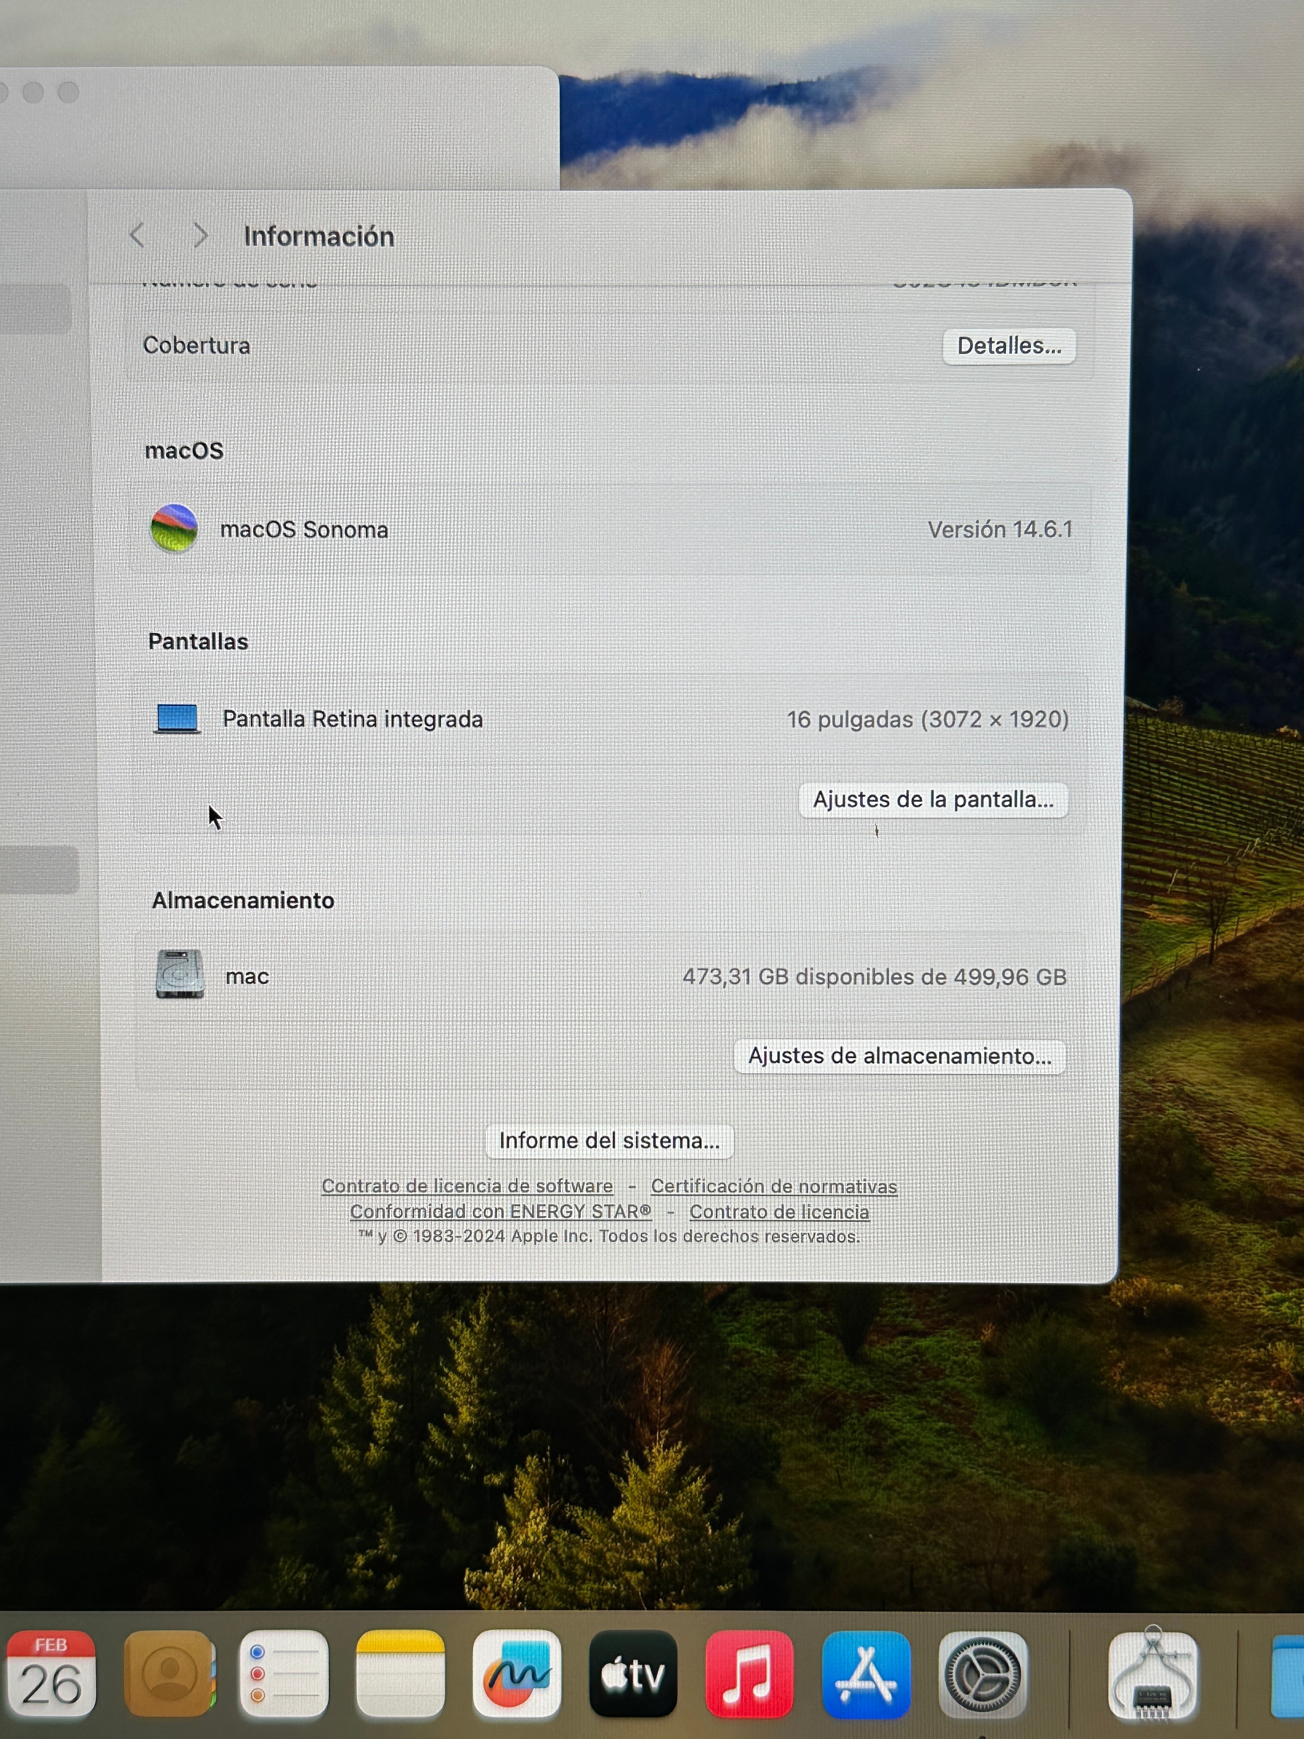Open Certificación de normativas link
Viewport: 1304px width, 1739px height.
click(x=774, y=1187)
